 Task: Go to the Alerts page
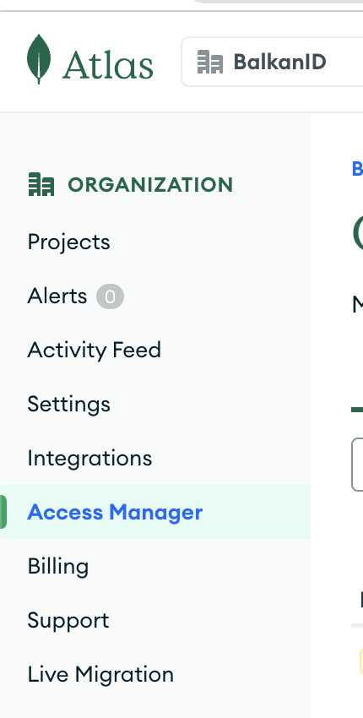[x=57, y=296]
